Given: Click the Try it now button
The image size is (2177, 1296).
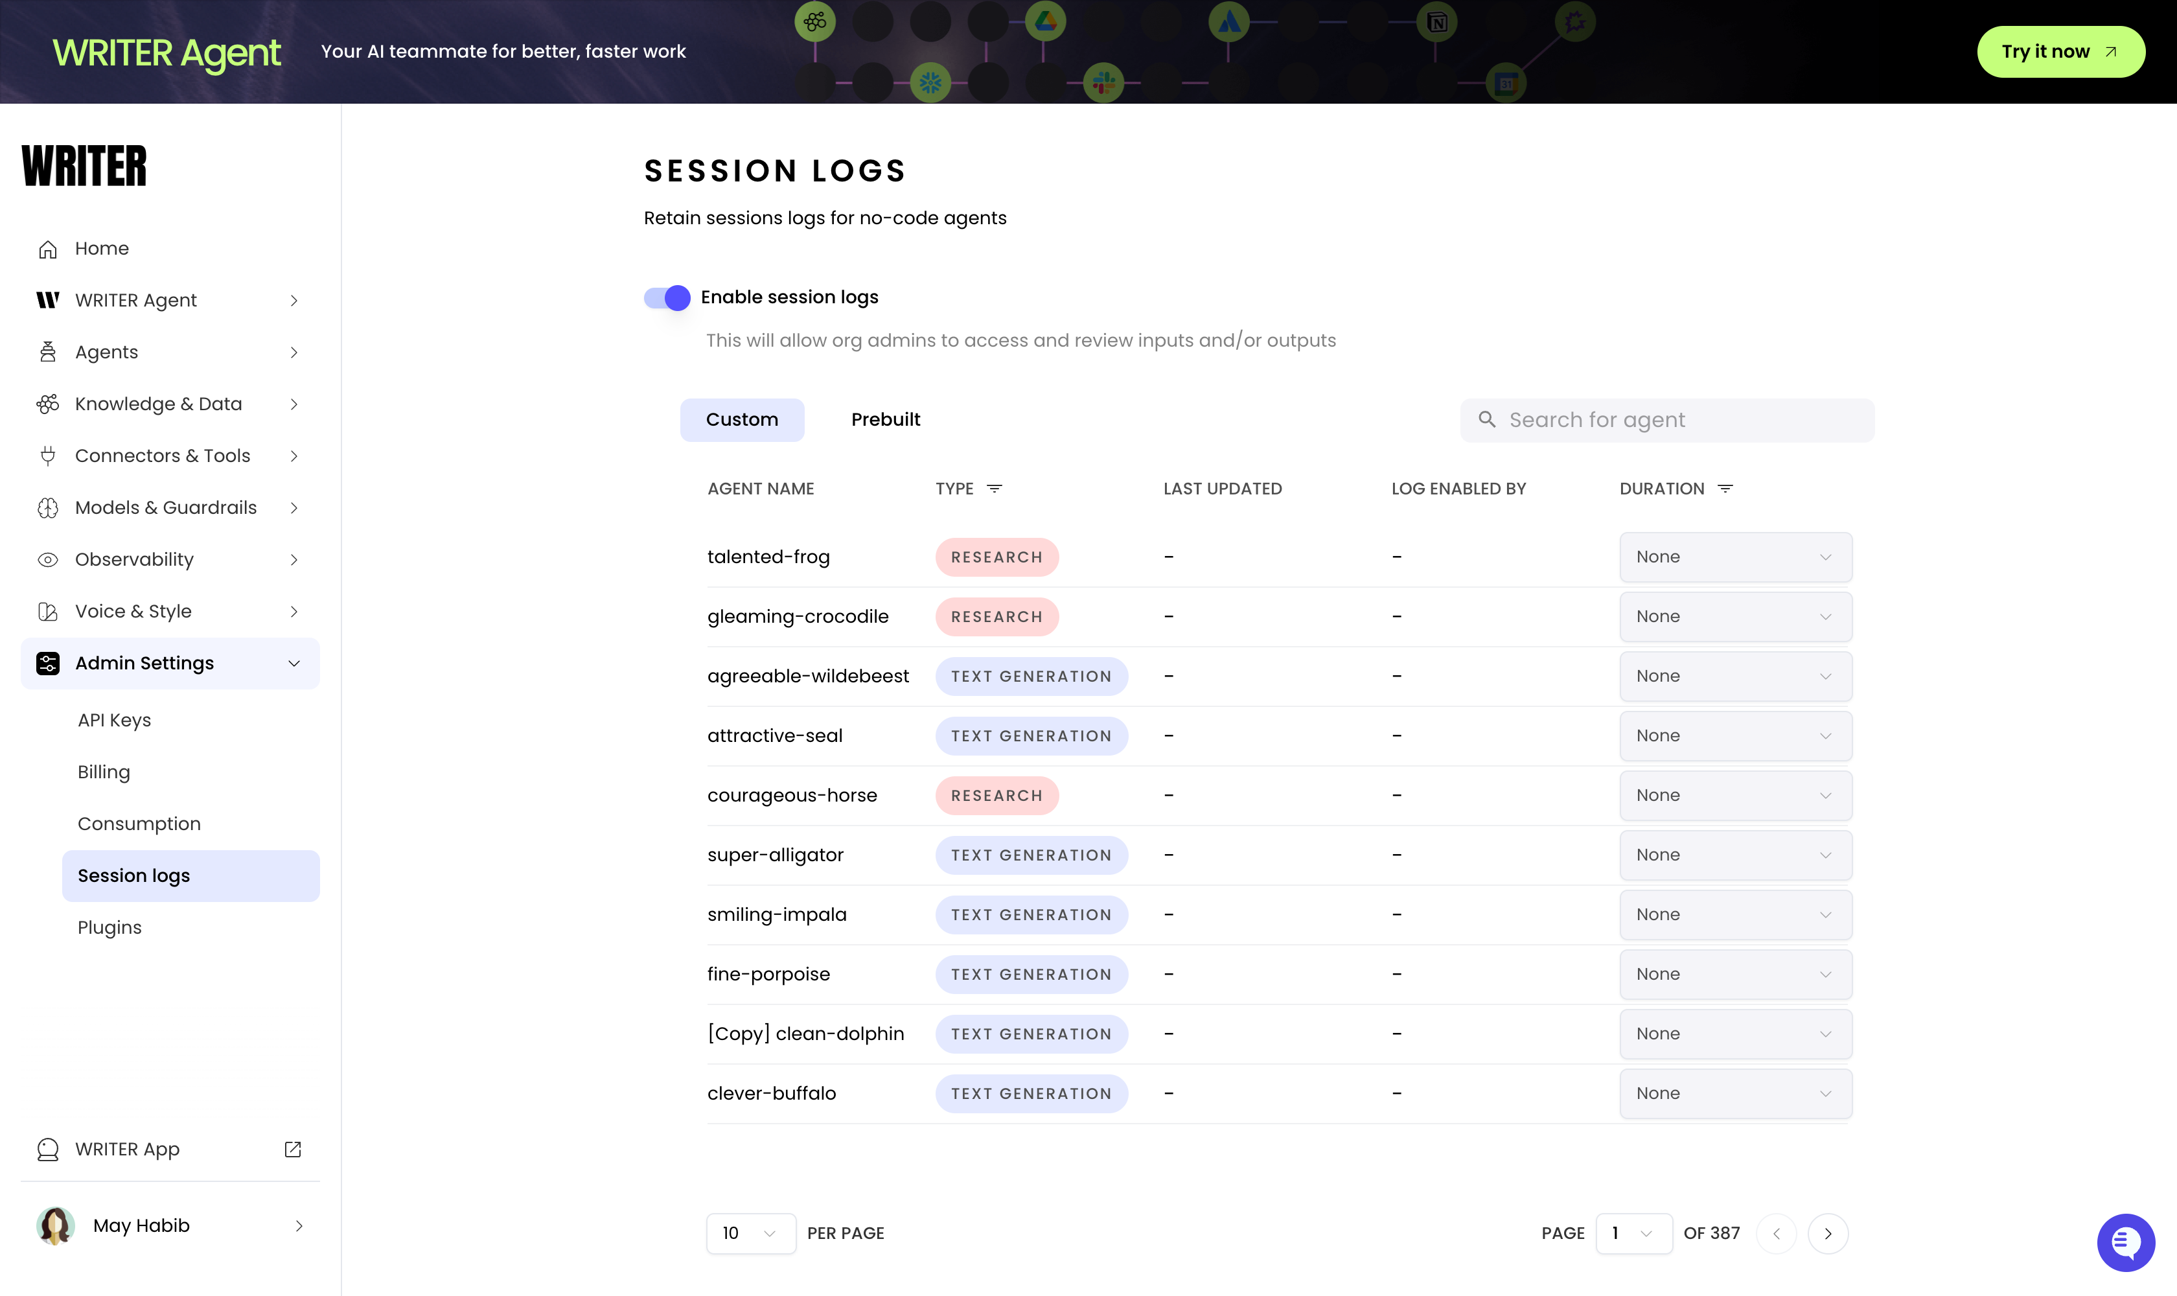Looking at the screenshot, I should pos(2060,51).
